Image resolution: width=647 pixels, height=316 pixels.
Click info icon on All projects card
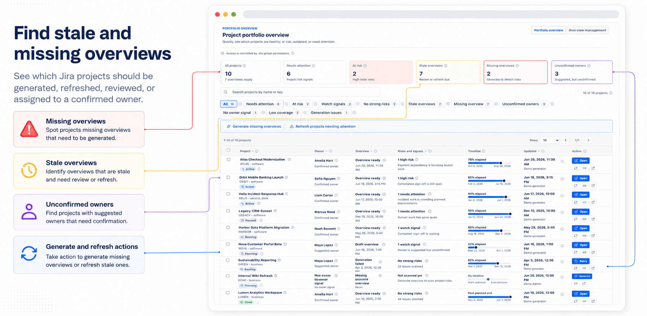pos(244,66)
